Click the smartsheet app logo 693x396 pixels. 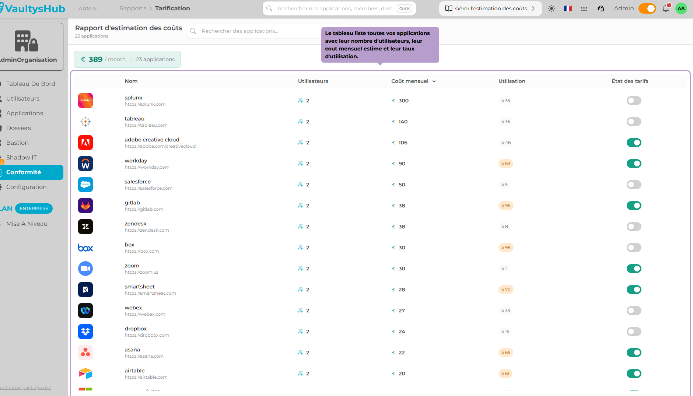85,290
